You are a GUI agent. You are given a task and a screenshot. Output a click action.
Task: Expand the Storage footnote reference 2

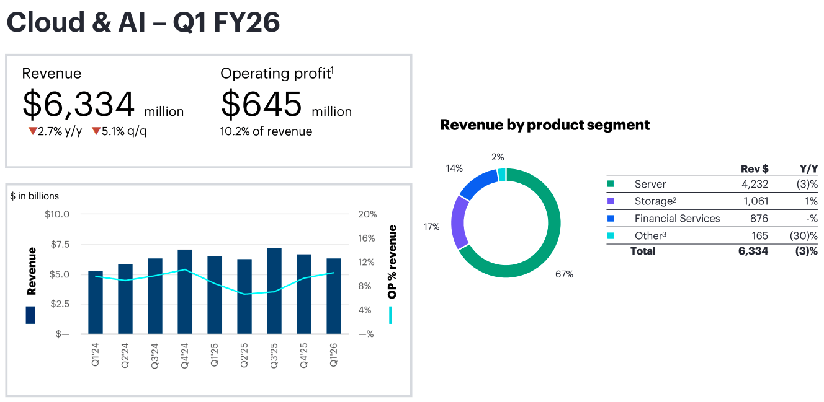tap(674, 198)
